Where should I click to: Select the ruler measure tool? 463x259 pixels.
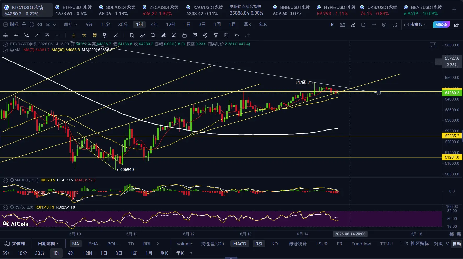click(143, 35)
